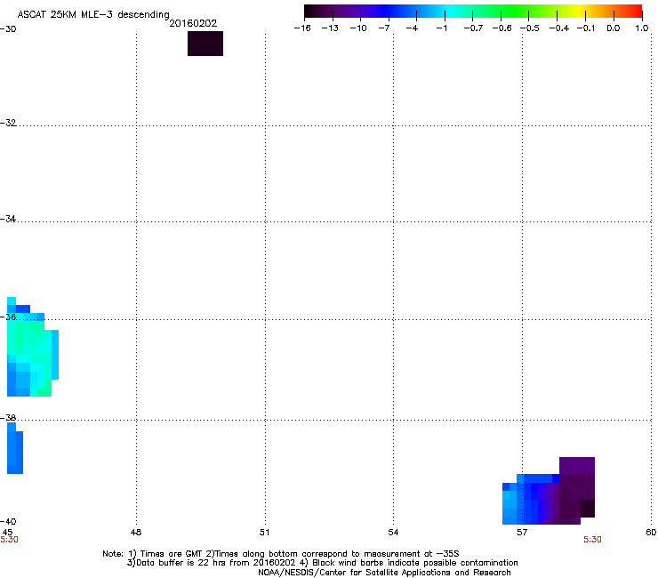The image size is (658, 578).
Task: Click the -7 colorbar label
Action: [384, 28]
